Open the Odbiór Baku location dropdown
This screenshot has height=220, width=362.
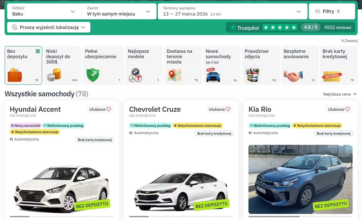(44, 11)
